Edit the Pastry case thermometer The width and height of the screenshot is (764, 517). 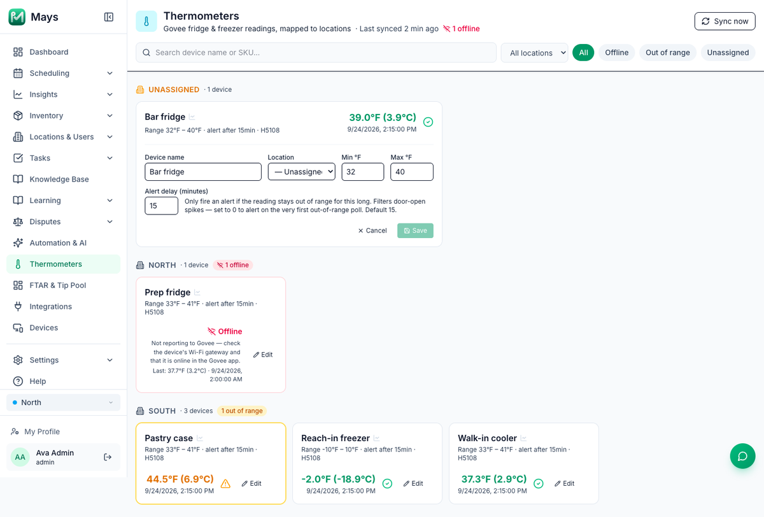(x=251, y=484)
